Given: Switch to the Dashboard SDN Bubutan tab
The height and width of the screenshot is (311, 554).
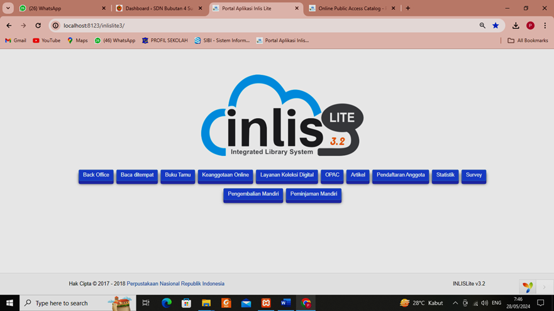Looking at the screenshot, I should tap(158, 9).
